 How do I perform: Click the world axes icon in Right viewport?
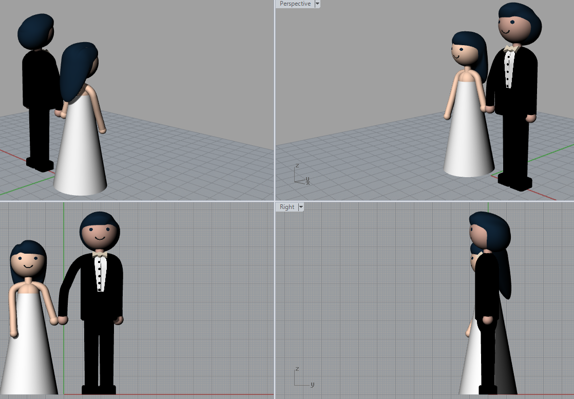point(302,377)
